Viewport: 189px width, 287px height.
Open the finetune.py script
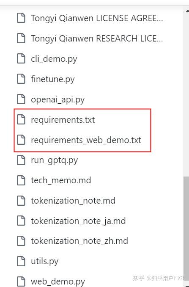(x=53, y=79)
